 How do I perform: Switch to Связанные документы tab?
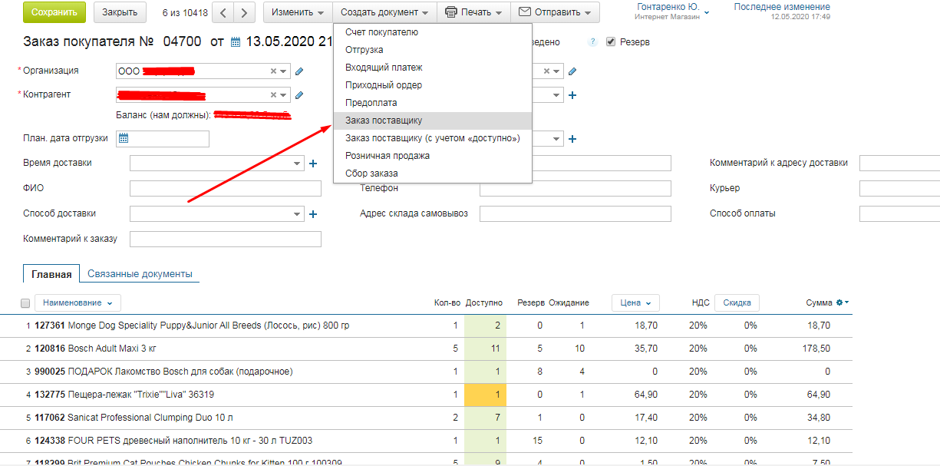[x=140, y=274]
